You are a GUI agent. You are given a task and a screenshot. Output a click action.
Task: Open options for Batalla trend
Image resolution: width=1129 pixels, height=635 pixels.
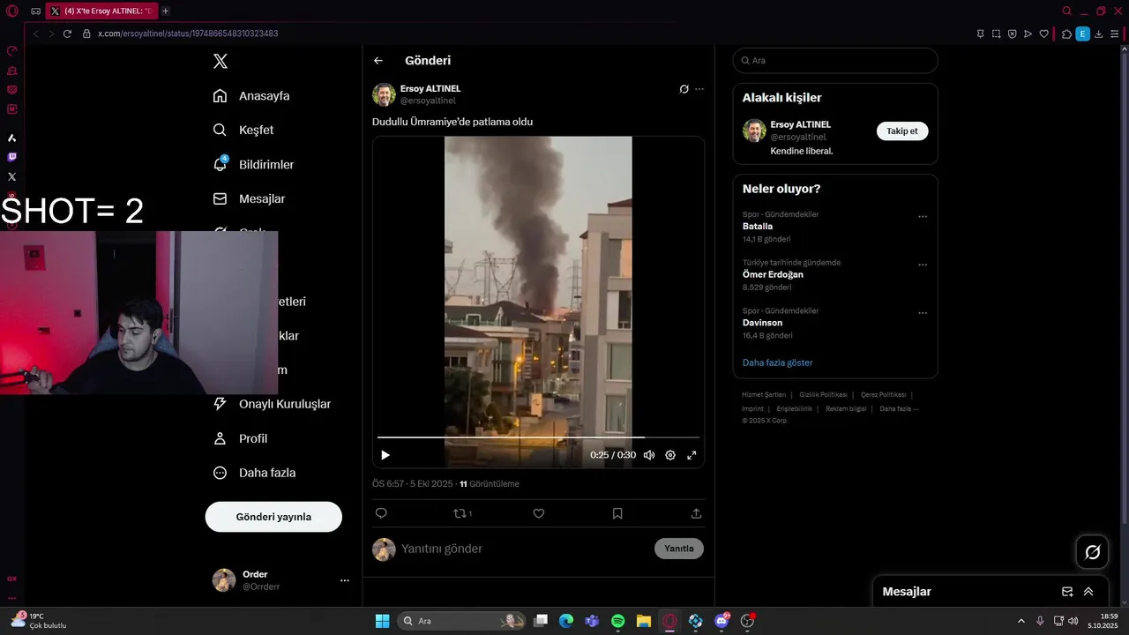(x=923, y=216)
